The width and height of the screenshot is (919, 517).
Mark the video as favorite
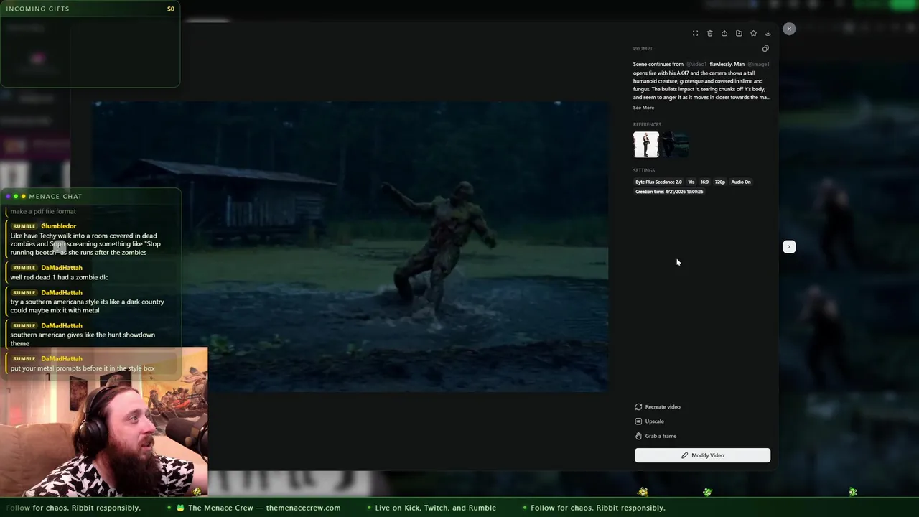(753, 33)
